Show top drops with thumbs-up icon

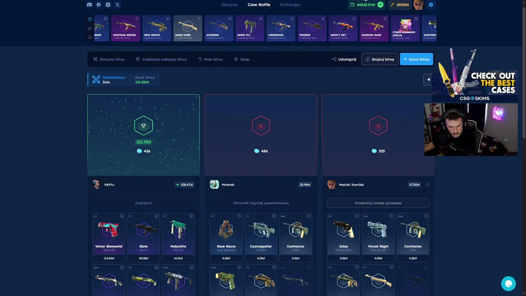pyautogui.click(x=90, y=28)
